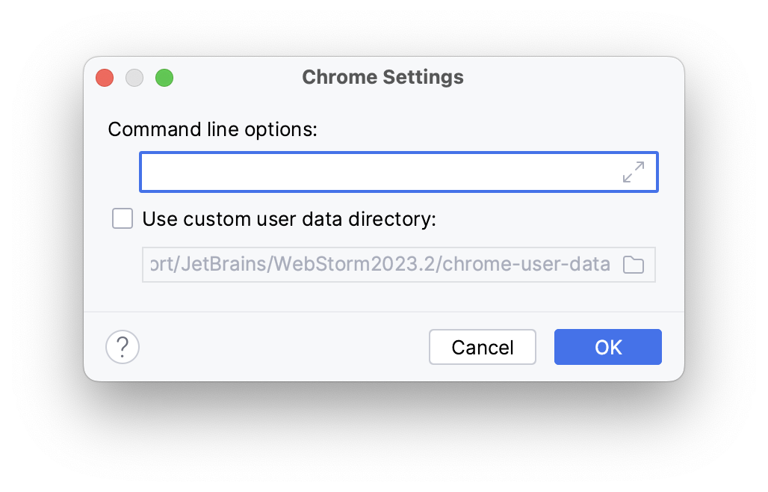This screenshot has width=768, height=492.
Task: Dismiss the dialog via red traffic light
Action: point(105,78)
